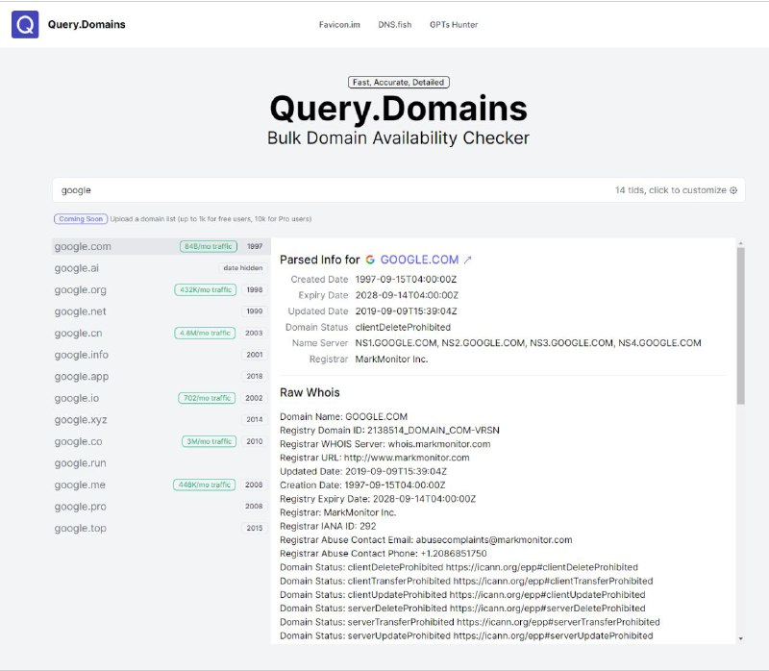769x671 pixels.
Task: Click the Registrar URL line in Raw Whois
Action: point(375,458)
